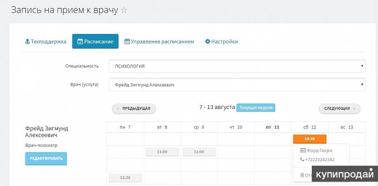
Task: Click the 7 - 13 августа date range
Action: pos(217,107)
